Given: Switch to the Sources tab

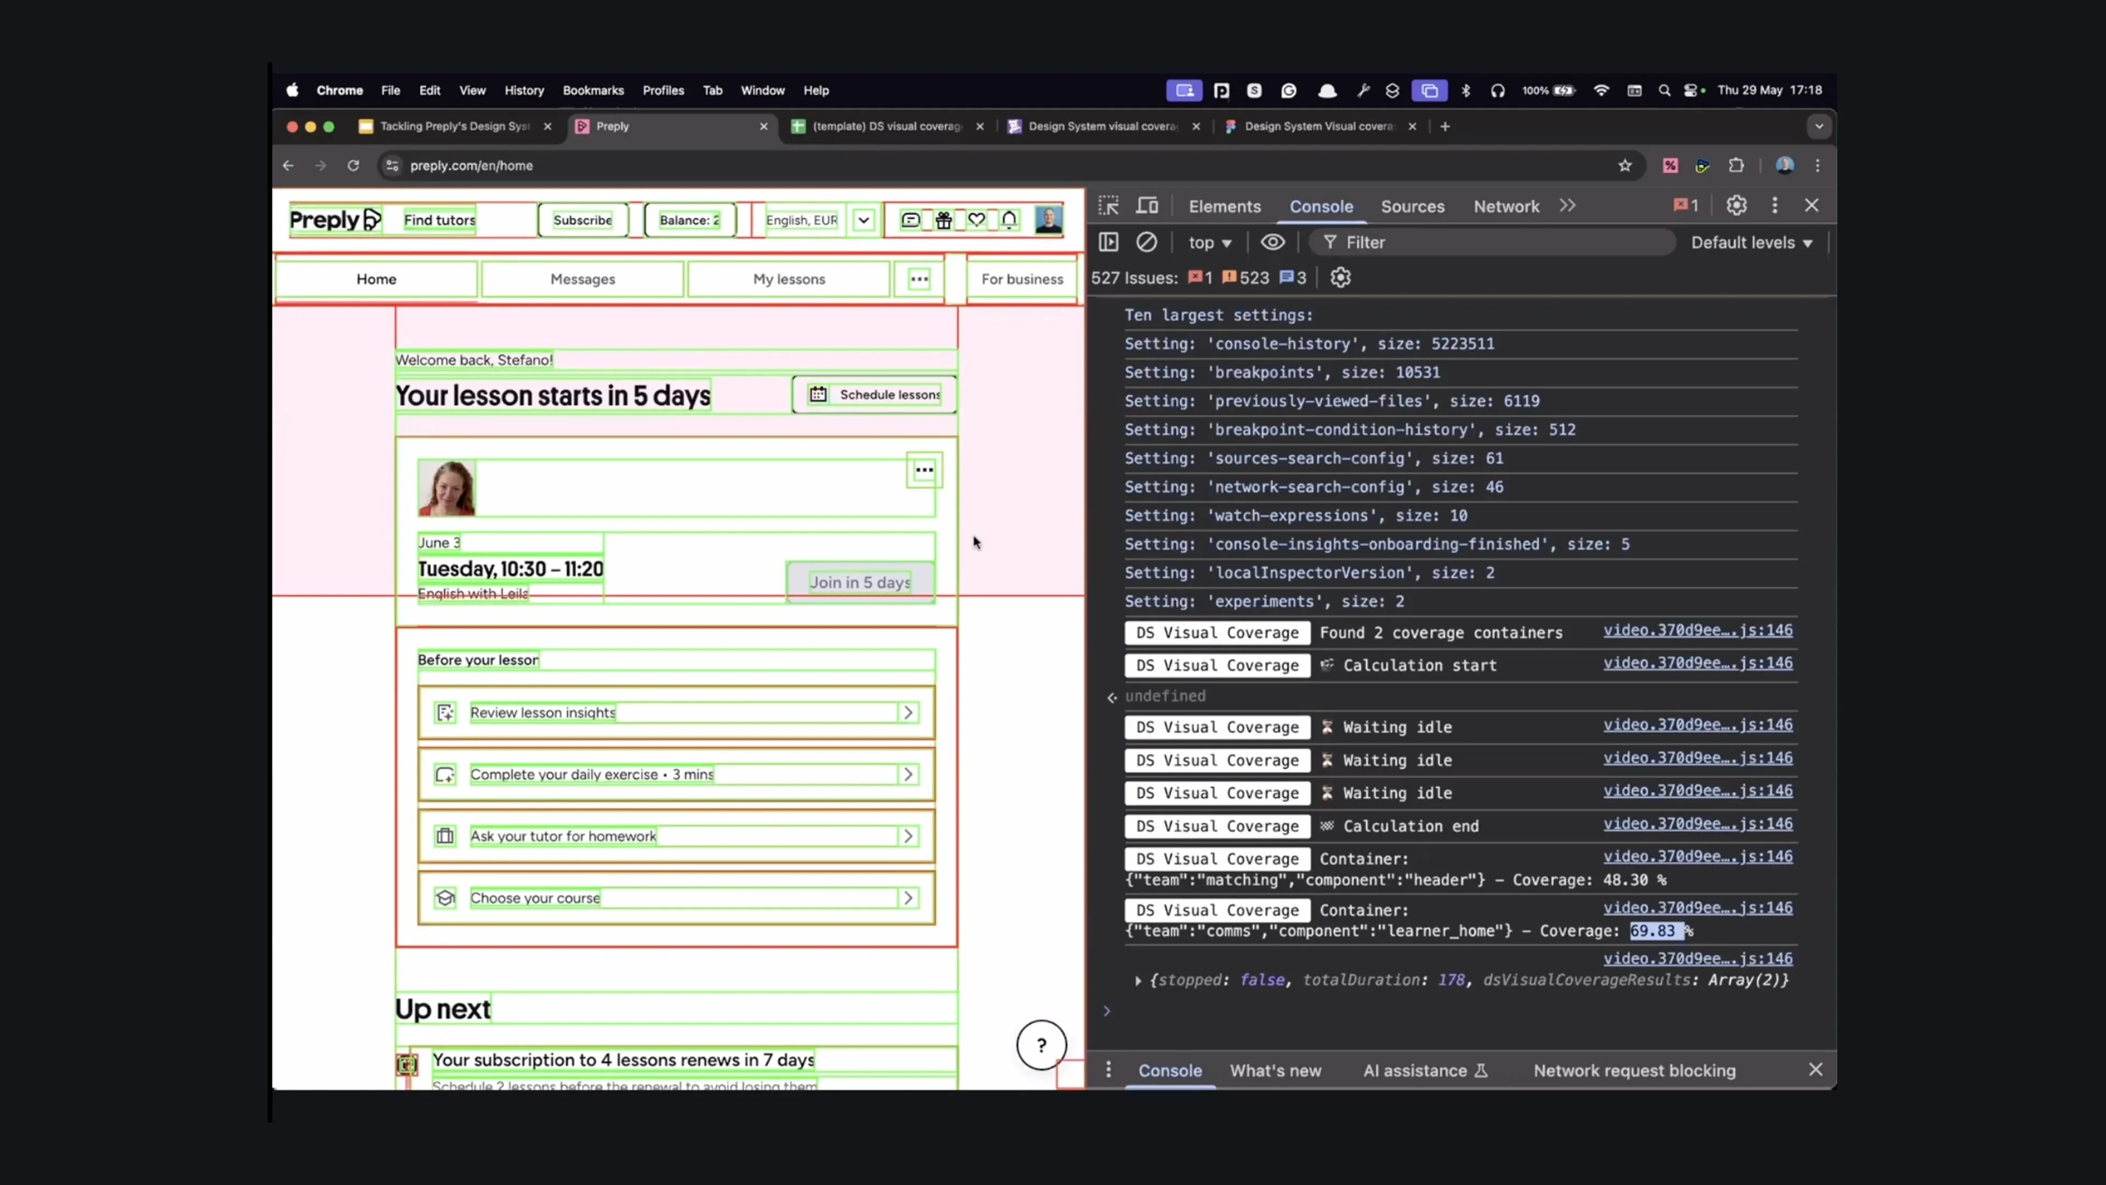Looking at the screenshot, I should coord(1413,206).
